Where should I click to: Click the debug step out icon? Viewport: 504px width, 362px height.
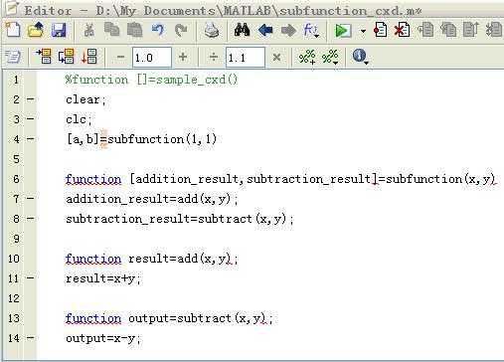point(471,30)
